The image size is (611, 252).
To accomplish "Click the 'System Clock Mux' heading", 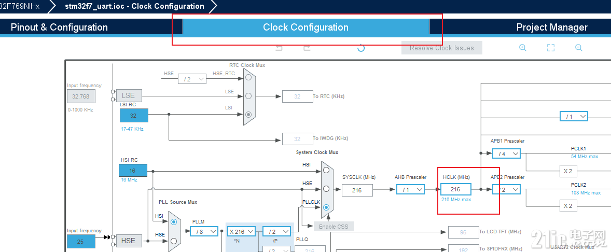I will [x=317, y=152].
